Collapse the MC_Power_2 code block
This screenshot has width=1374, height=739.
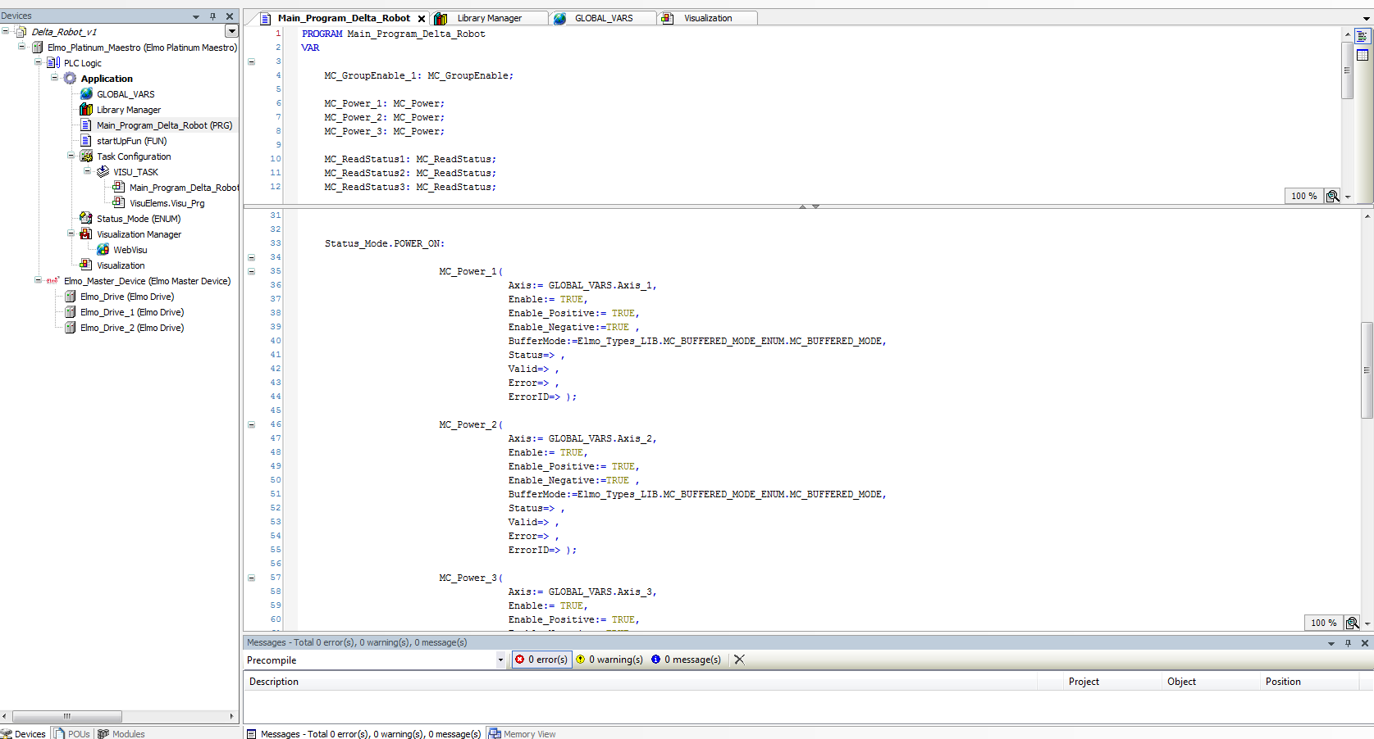(252, 424)
